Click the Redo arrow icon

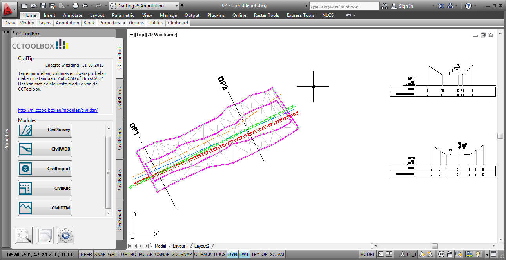[99, 6]
